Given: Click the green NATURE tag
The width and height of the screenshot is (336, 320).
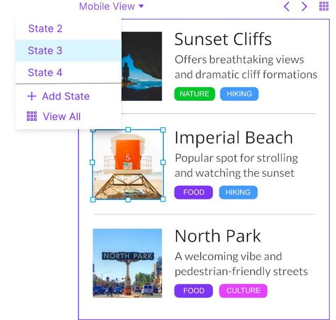Looking at the screenshot, I should coord(194,94).
